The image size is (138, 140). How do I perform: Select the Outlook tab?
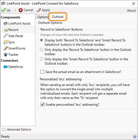58,17
